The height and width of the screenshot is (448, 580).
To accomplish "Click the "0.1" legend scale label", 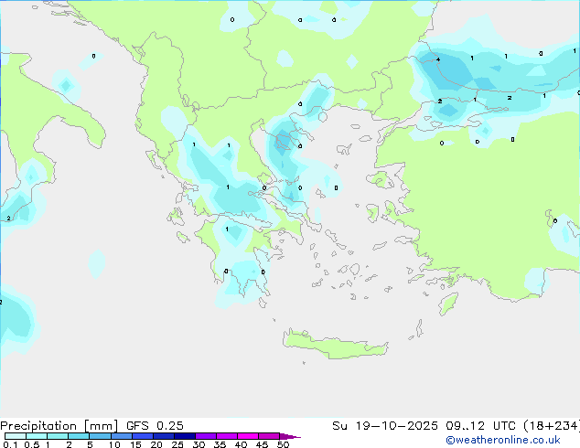I will [10, 444].
